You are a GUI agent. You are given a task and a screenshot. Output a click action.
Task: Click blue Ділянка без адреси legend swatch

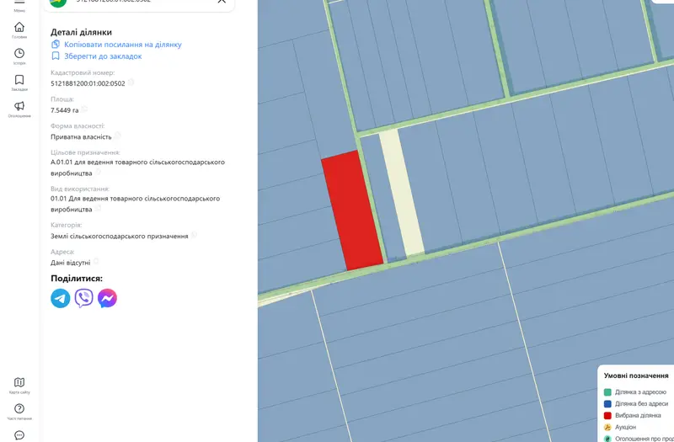pyautogui.click(x=607, y=404)
